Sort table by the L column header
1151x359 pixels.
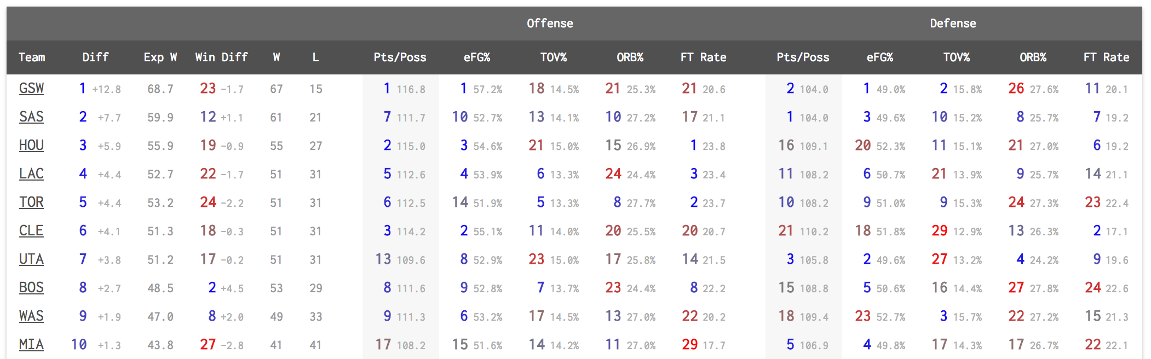315,57
